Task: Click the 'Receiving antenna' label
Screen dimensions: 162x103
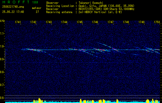Action: 59,12
